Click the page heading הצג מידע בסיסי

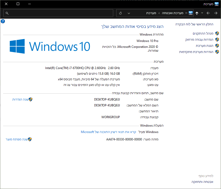[132, 27]
